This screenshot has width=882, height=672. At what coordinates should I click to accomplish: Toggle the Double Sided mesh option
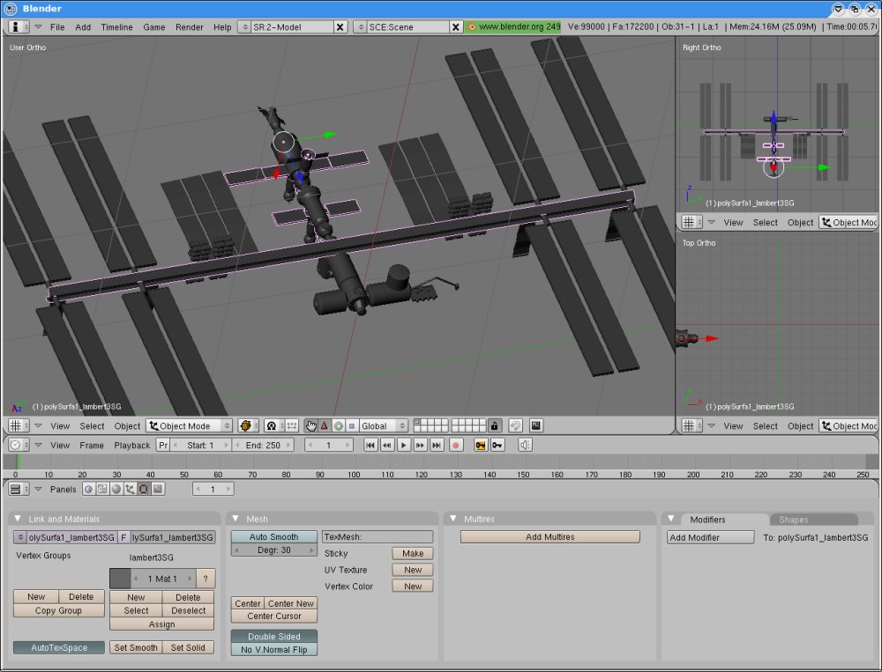(x=274, y=636)
